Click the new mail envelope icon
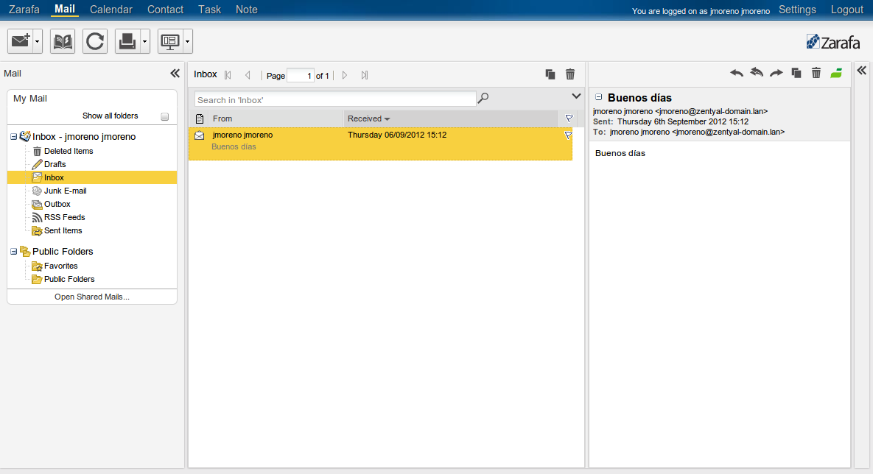 pyautogui.click(x=21, y=41)
